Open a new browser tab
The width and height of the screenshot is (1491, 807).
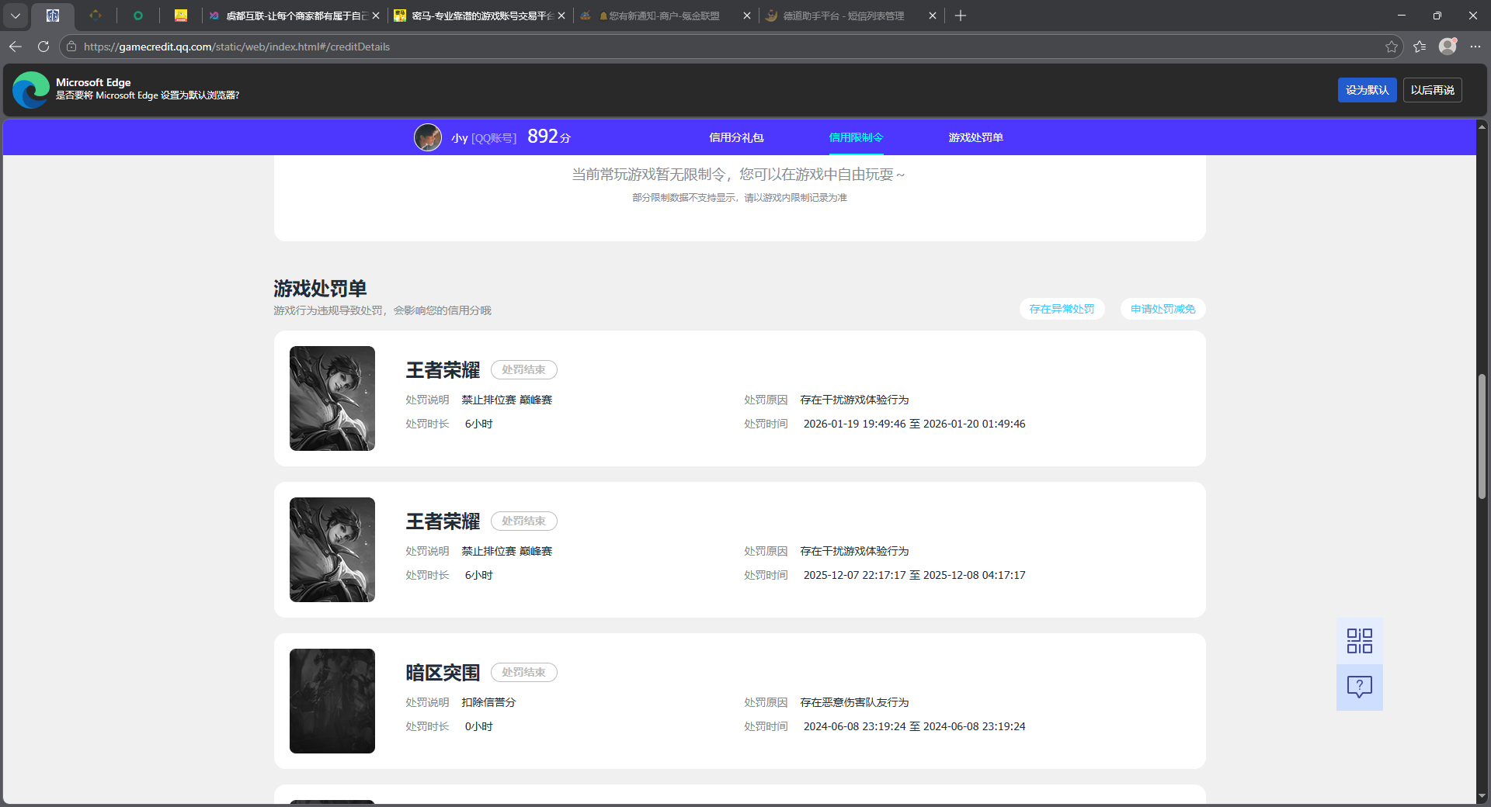click(x=961, y=16)
